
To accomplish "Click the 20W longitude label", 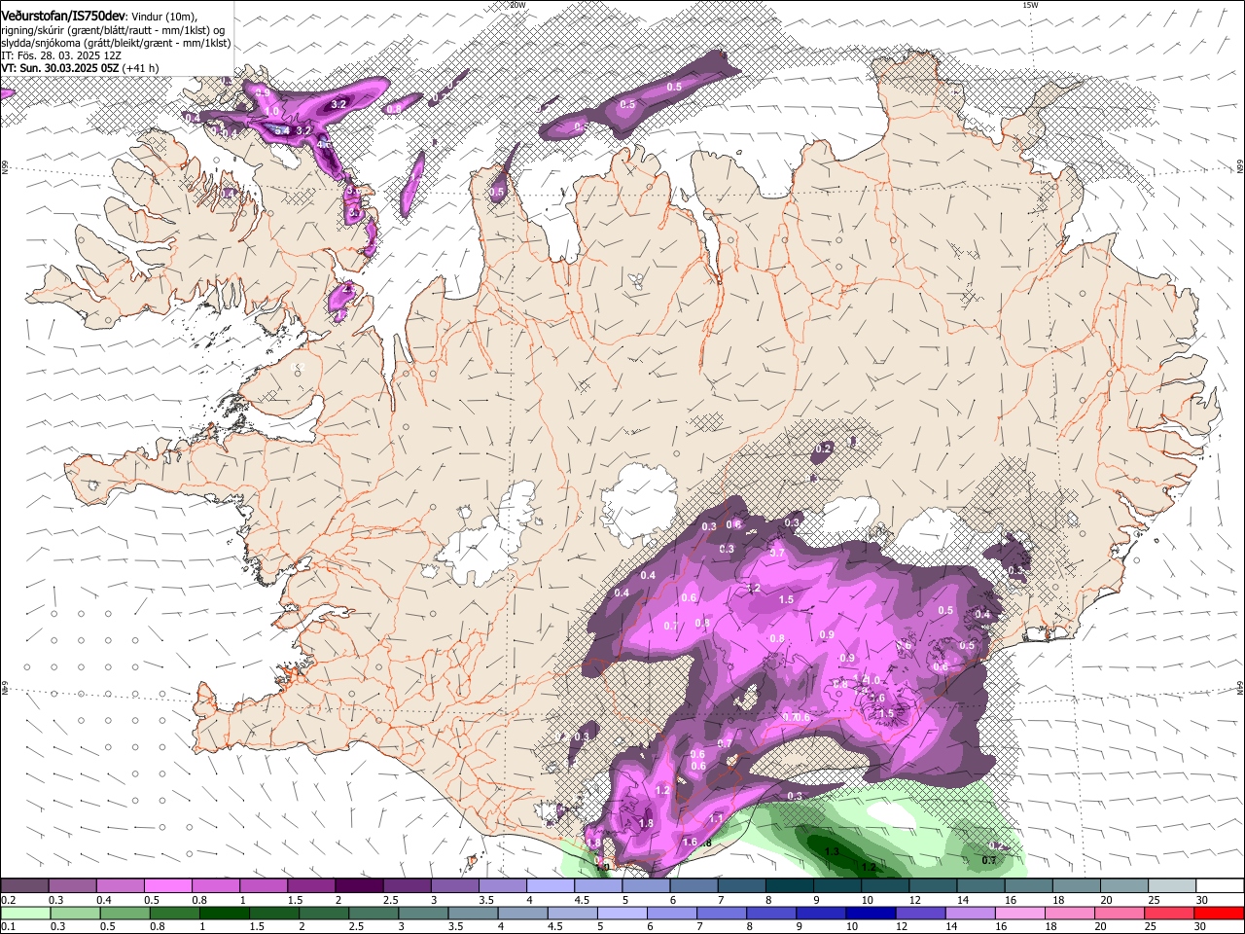I will [517, 5].
